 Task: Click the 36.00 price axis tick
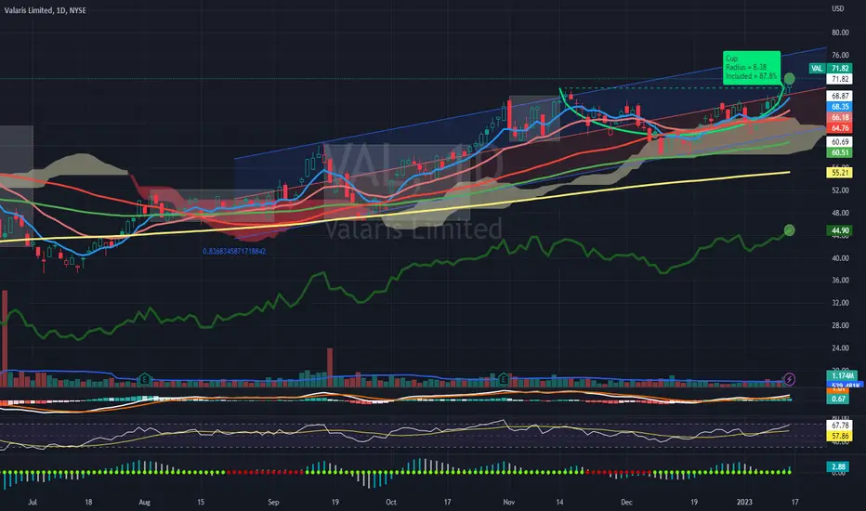[840, 281]
